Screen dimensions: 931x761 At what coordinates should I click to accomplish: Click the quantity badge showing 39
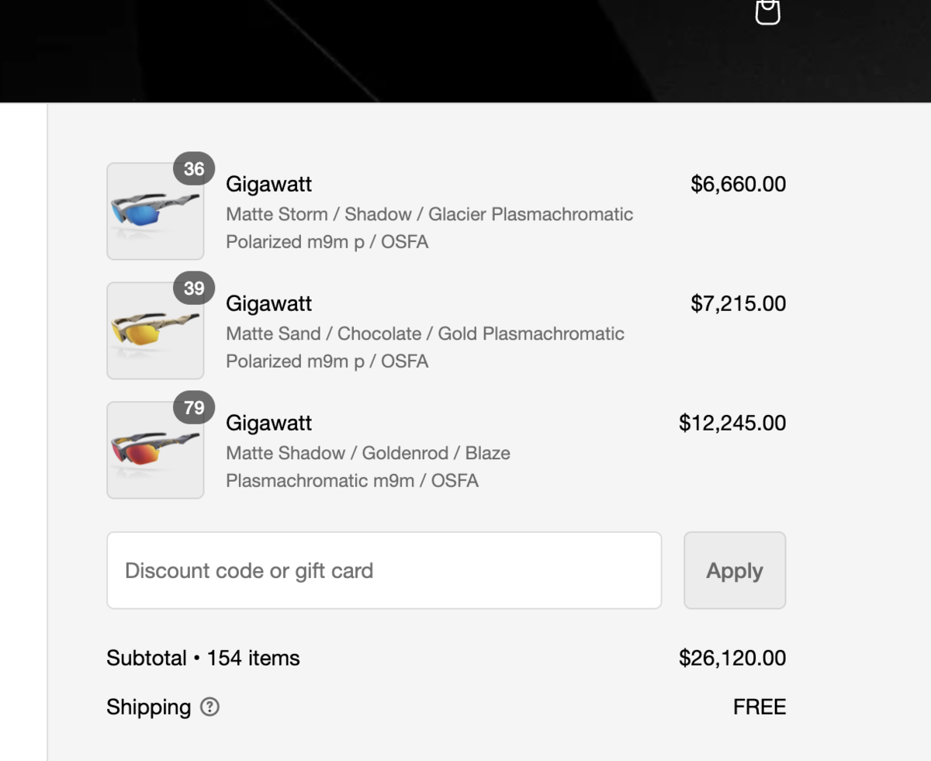pos(194,289)
